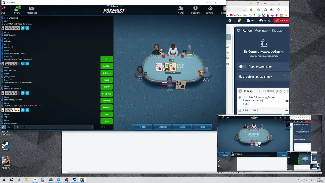Open Windows Start menu

click(x=4, y=180)
